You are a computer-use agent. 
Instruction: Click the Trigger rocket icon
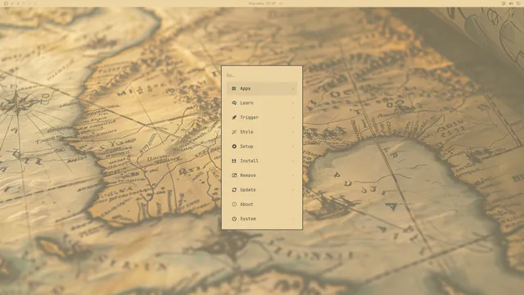click(x=234, y=117)
